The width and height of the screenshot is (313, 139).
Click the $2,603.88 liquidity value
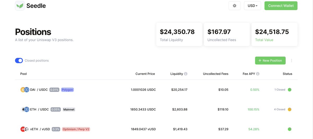click(180, 110)
